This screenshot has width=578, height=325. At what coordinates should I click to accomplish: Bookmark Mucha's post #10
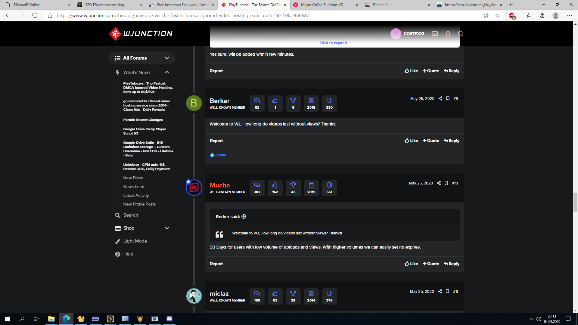pyautogui.click(x=446, y=183)
